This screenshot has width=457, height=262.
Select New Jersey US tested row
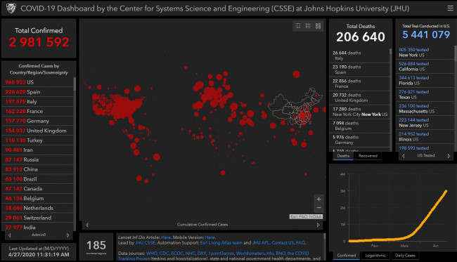coord(425,122)
